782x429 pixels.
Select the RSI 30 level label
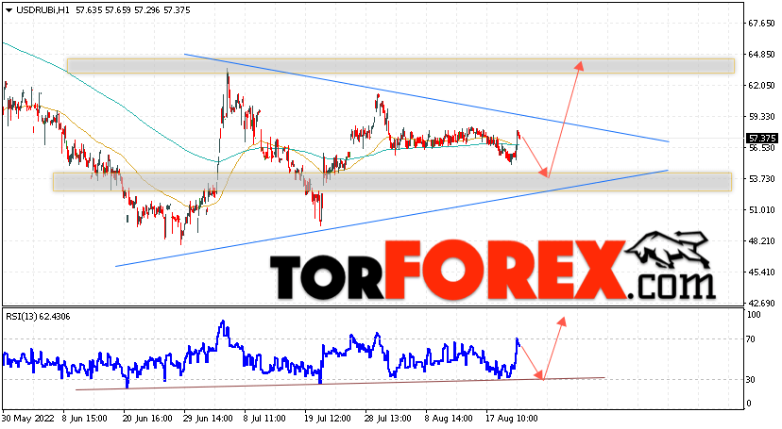[751, 380]
